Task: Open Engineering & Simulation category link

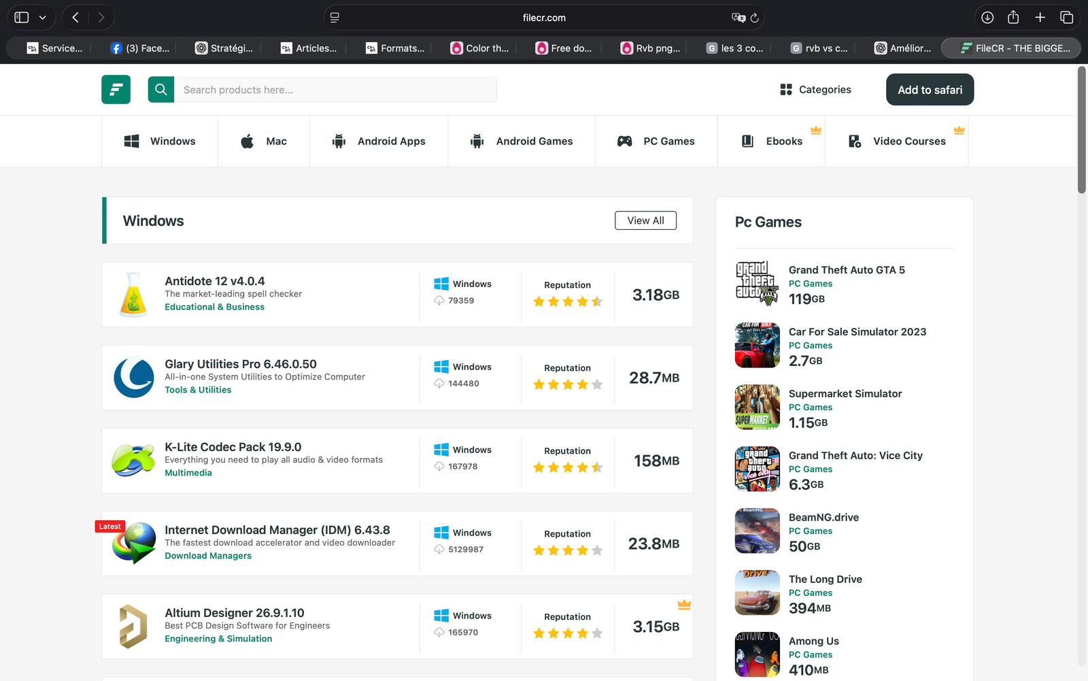Action: tap(218, 639)
